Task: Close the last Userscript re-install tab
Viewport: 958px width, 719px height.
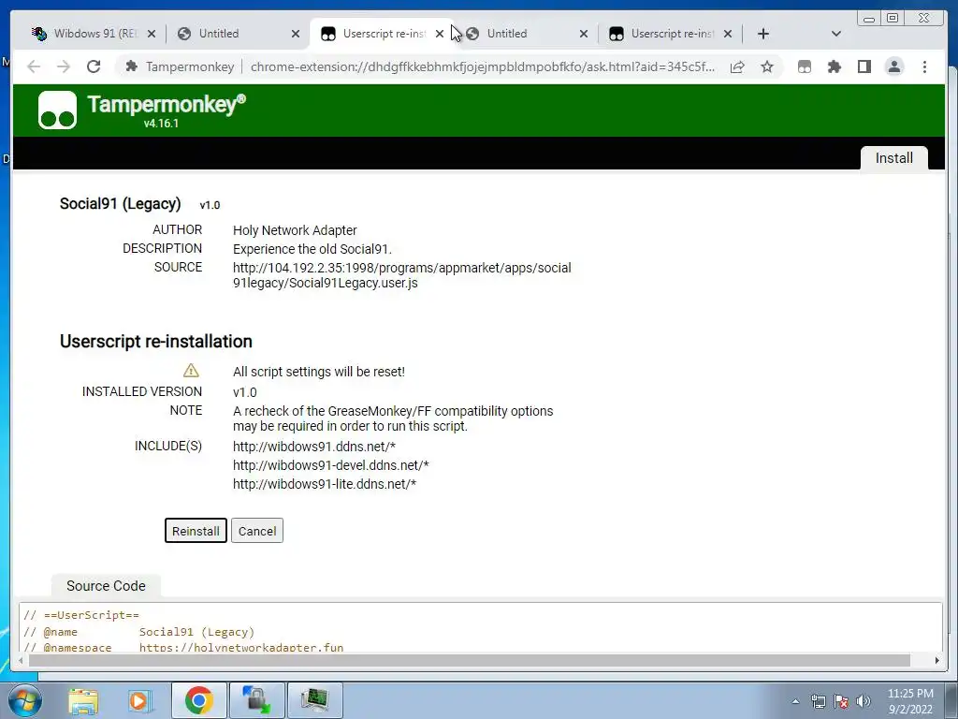Action: click(728, 34)
